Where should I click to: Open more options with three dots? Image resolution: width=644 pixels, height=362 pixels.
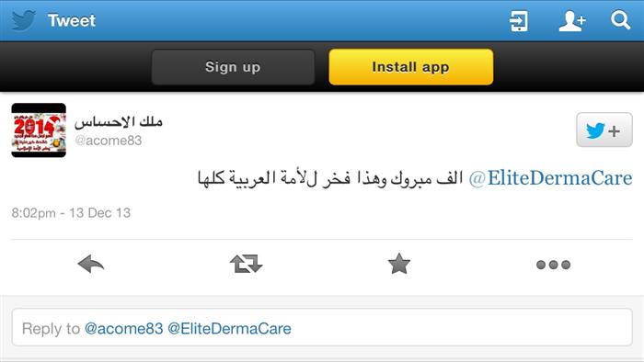coord(553,265)
